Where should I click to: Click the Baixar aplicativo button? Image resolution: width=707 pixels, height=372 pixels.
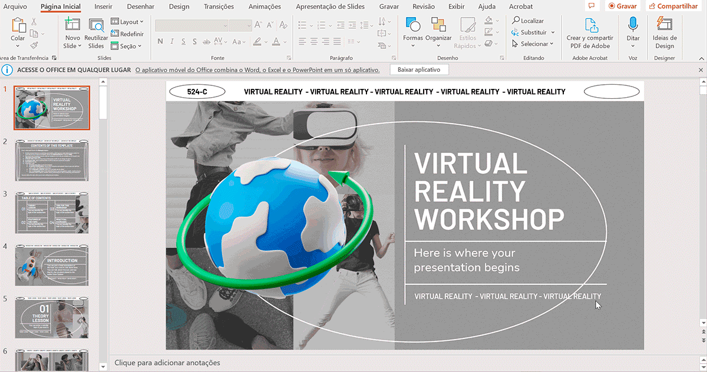coord(419,69)
